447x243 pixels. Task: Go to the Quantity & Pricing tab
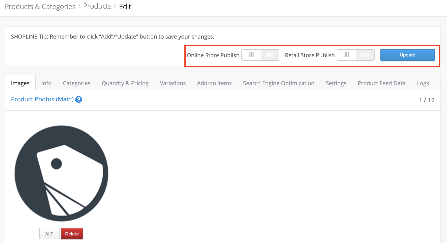pos(125,83)
